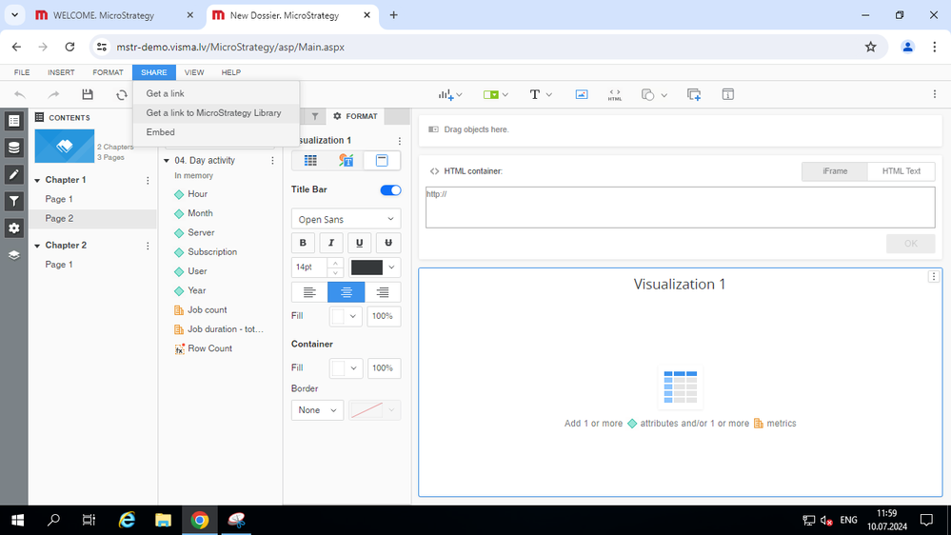The width and height of the screenshot is (951, 535).
Task: Refresh the dossier data
Action: [x=122, y=94]
